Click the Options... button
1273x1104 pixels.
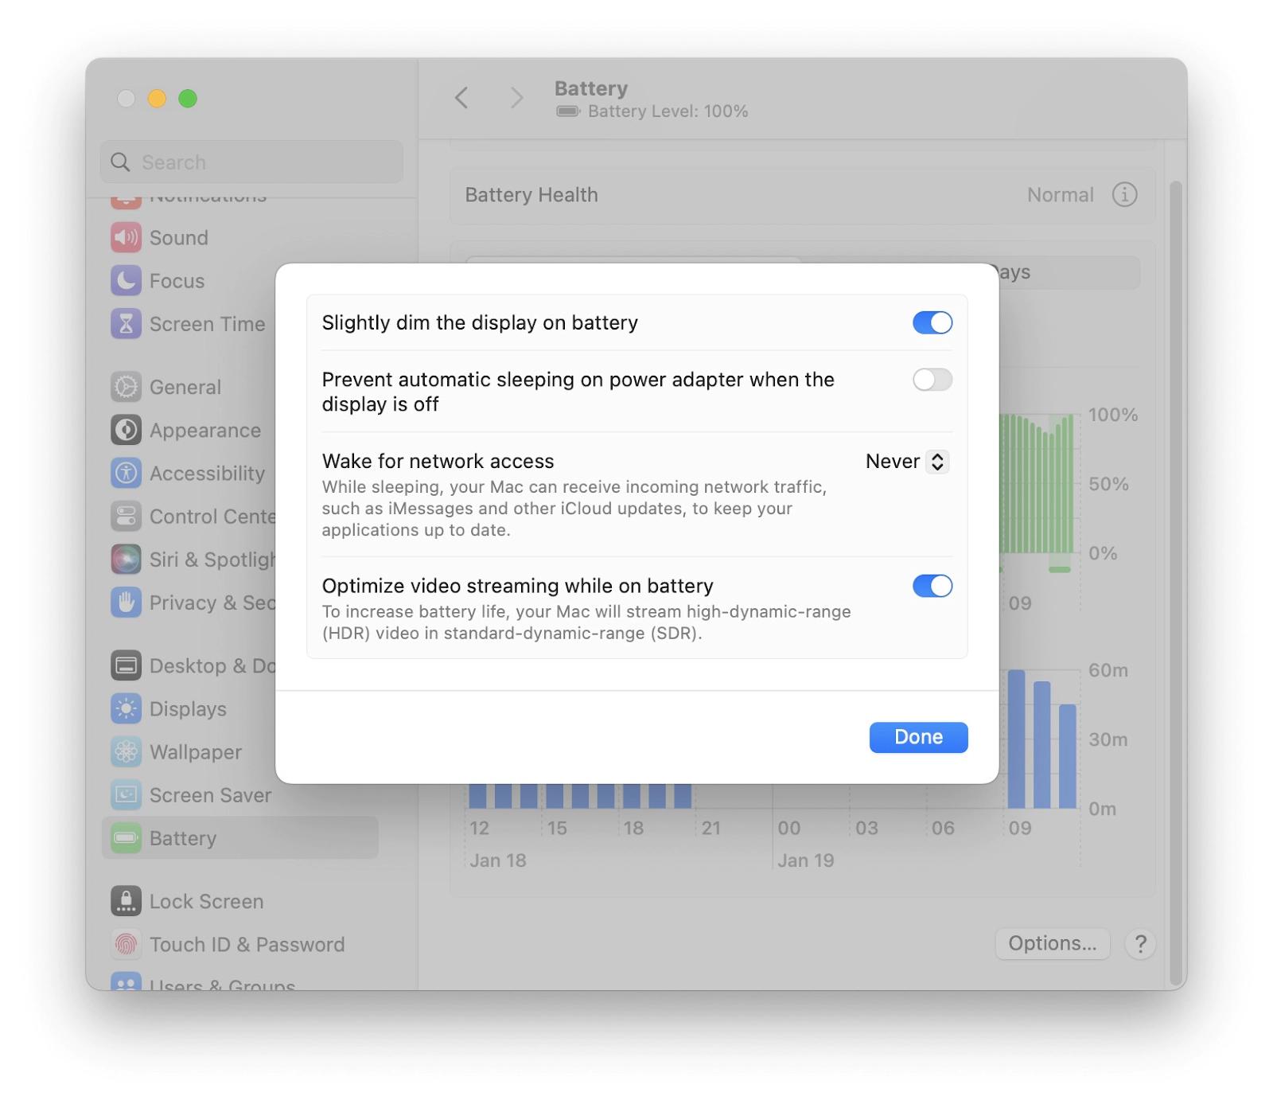click(x=1052, y=943)
